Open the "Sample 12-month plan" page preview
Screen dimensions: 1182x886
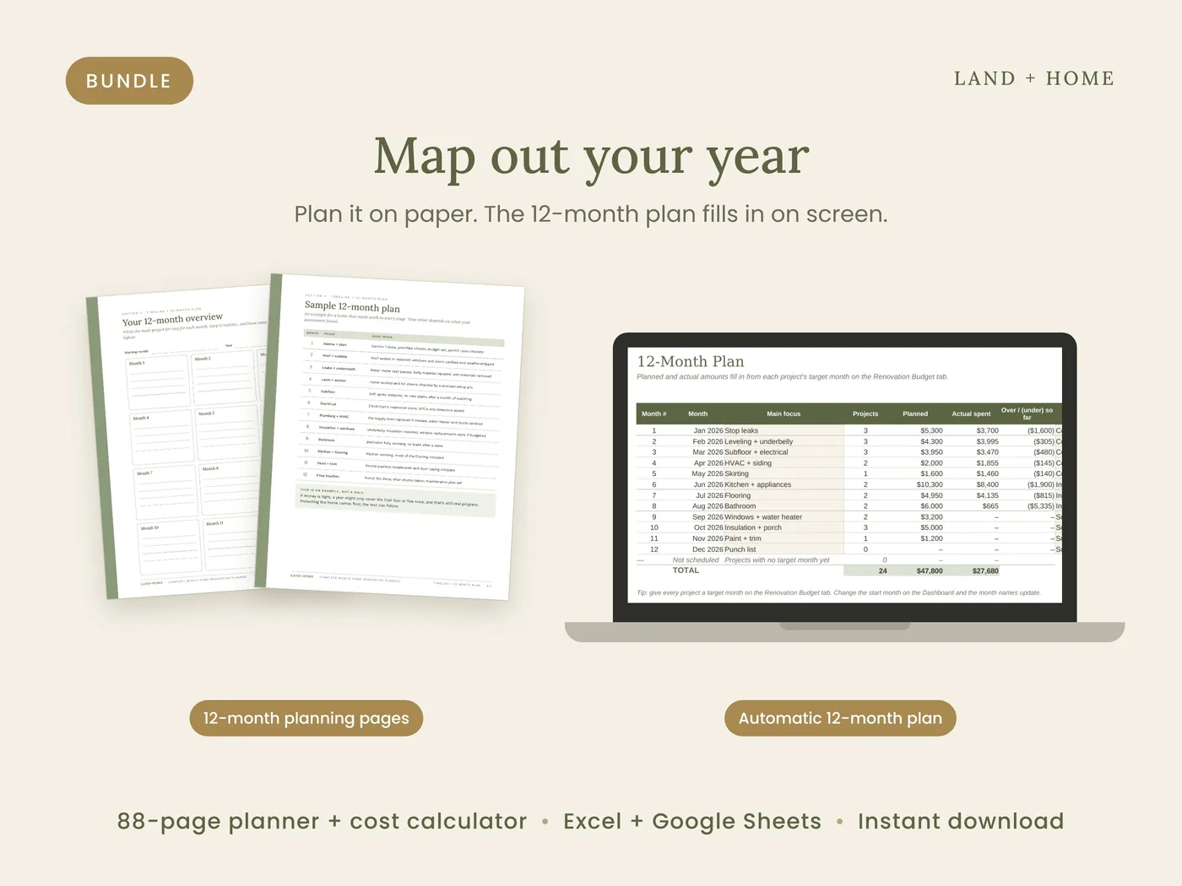coord(390,436)
